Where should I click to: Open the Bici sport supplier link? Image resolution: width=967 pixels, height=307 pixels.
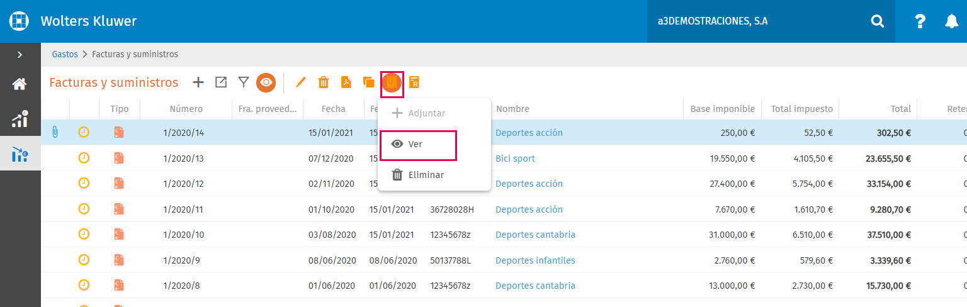tap(515, 159)
